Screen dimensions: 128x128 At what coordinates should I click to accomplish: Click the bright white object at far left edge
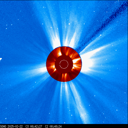pyautogui.click(x=1, y=59)
